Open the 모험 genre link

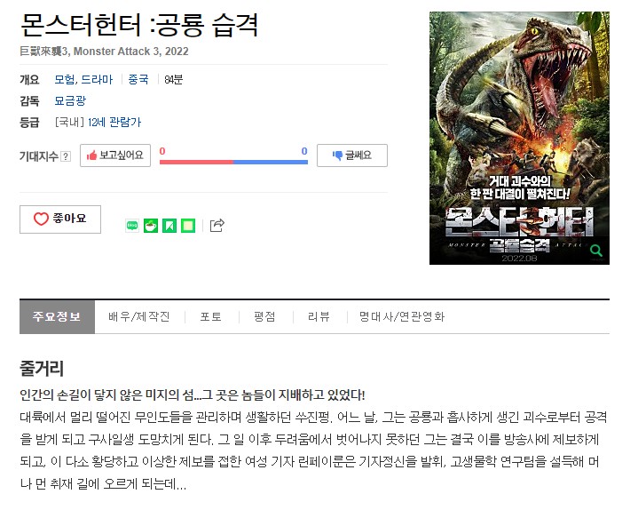point(64,79)
